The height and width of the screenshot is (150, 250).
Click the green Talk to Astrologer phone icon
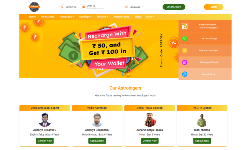(x=185, y=38)
